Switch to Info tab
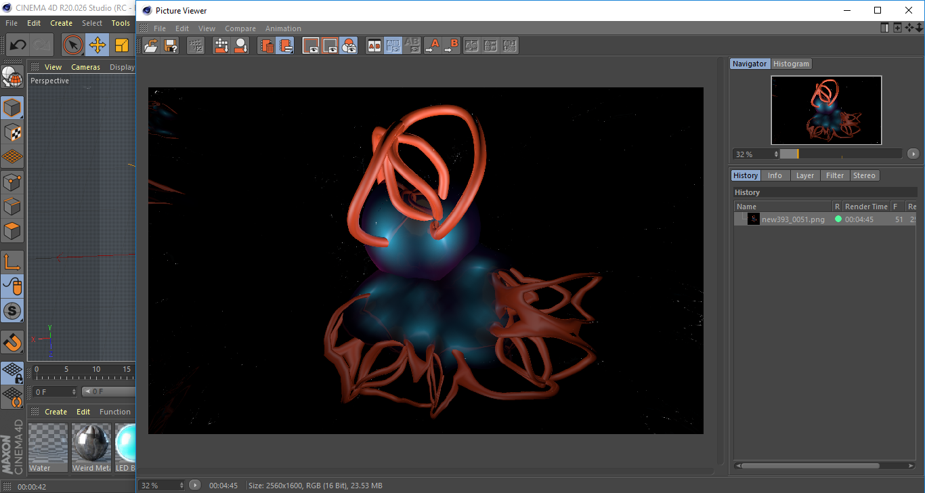The image size is (925, 493). pos(775,175)
